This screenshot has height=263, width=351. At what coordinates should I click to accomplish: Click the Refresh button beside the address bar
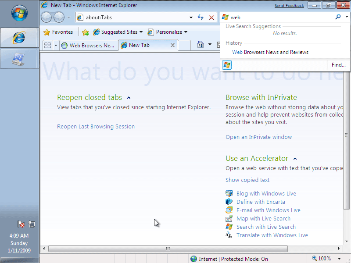coord(201,18)
